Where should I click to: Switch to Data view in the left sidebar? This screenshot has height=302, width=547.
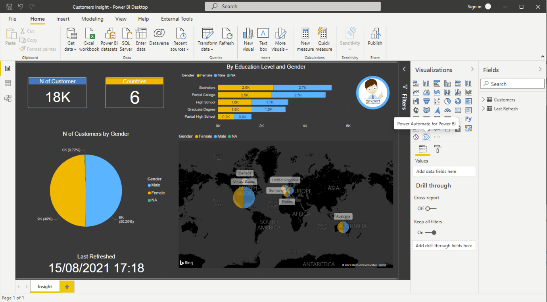8,83
